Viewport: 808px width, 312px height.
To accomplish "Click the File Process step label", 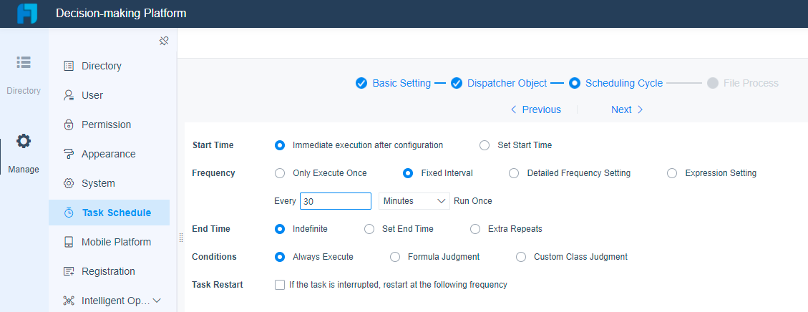I will click(x=751, y=83).
